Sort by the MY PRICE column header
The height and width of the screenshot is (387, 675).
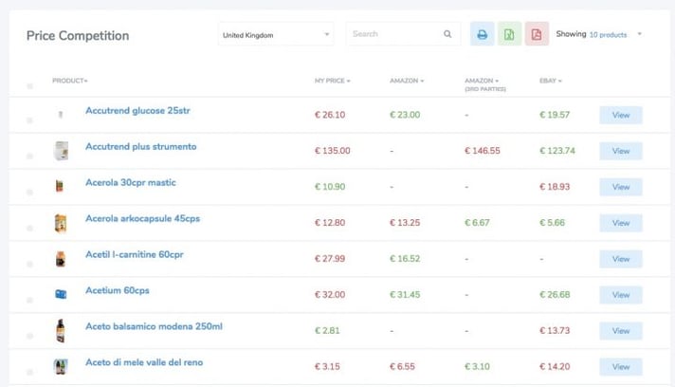pyautogui.click(x=333, y=81)
